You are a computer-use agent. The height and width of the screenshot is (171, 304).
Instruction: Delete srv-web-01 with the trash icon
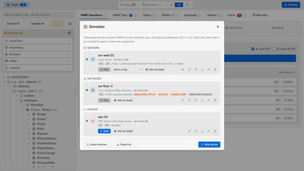tap(215, 70)
